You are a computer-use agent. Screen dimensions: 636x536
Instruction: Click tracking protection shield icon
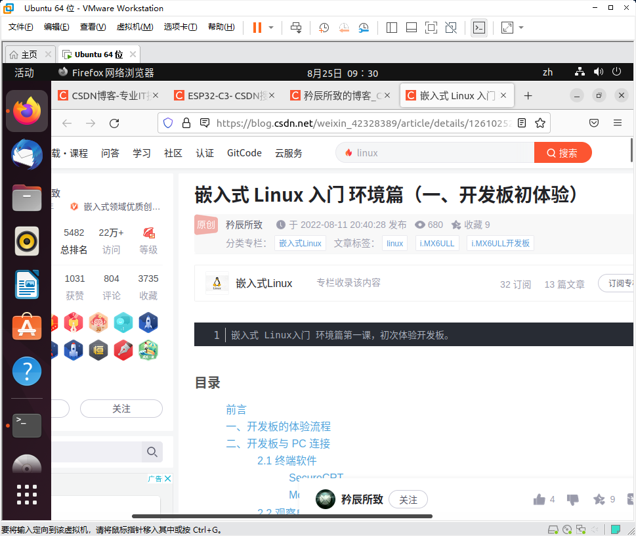pos(168,123)
